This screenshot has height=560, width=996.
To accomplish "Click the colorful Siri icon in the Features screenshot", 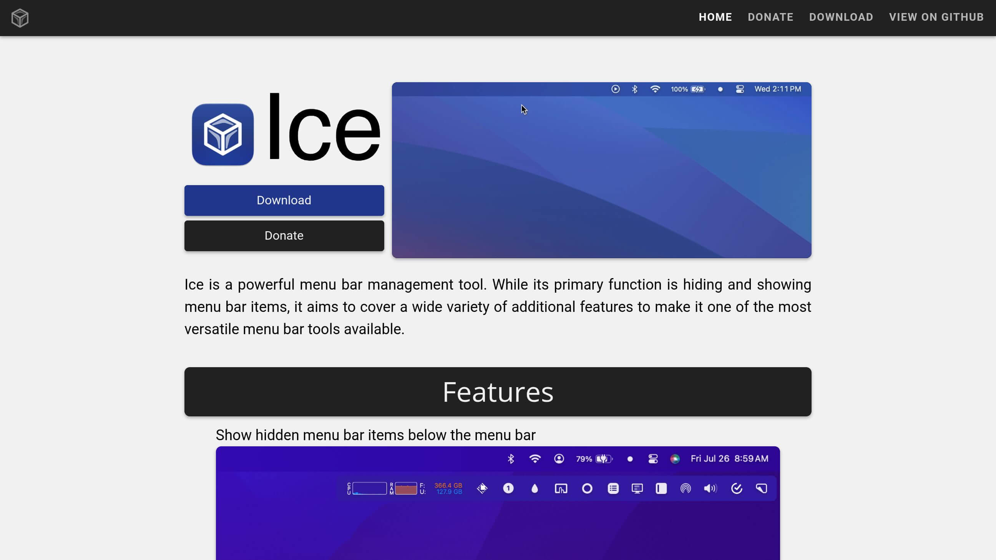I will coord(675,459).
